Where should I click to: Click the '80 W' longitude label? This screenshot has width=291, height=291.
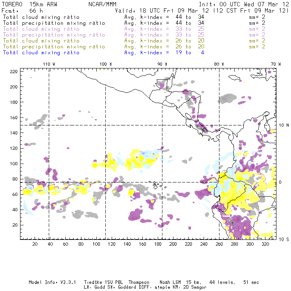[219, 64]
